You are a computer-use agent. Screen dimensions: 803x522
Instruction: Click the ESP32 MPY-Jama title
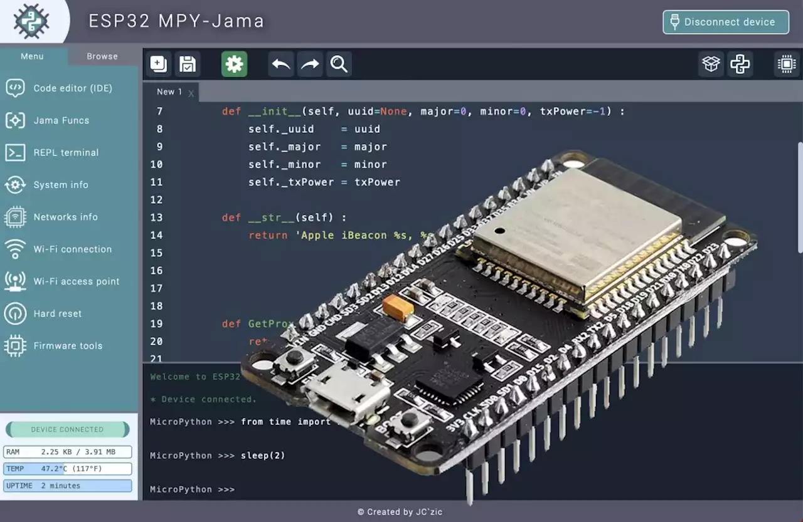coord(176,21)
